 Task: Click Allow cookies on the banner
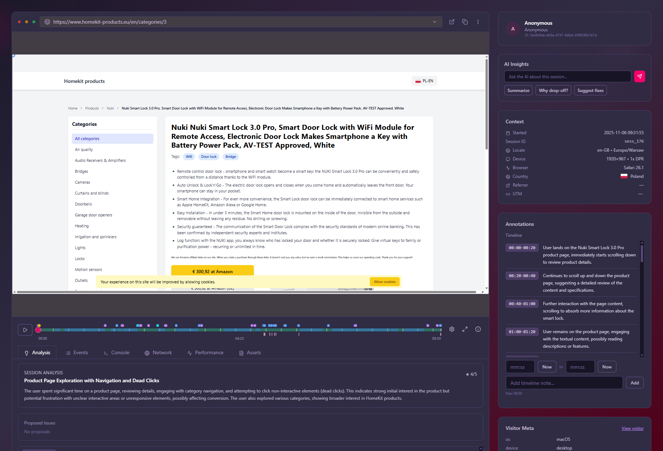pos(384,282)
